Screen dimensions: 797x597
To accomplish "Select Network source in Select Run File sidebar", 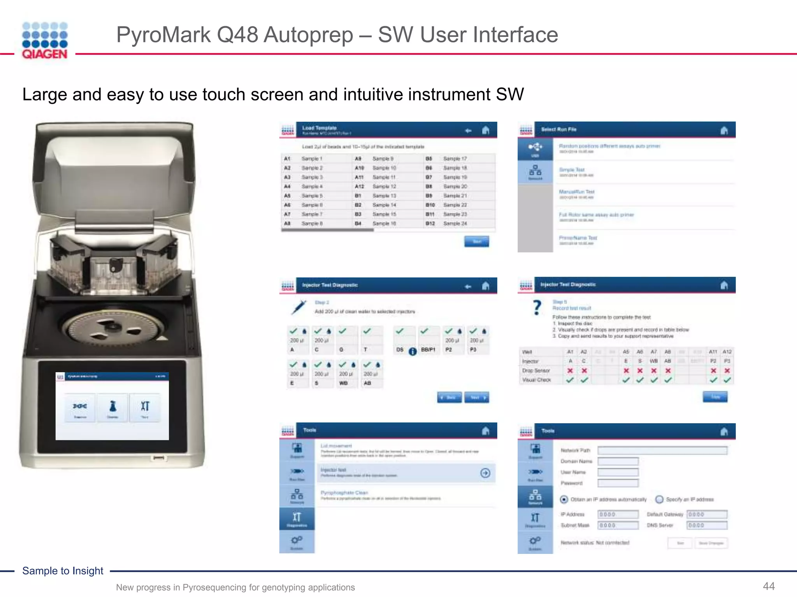I will coord(535,172).
